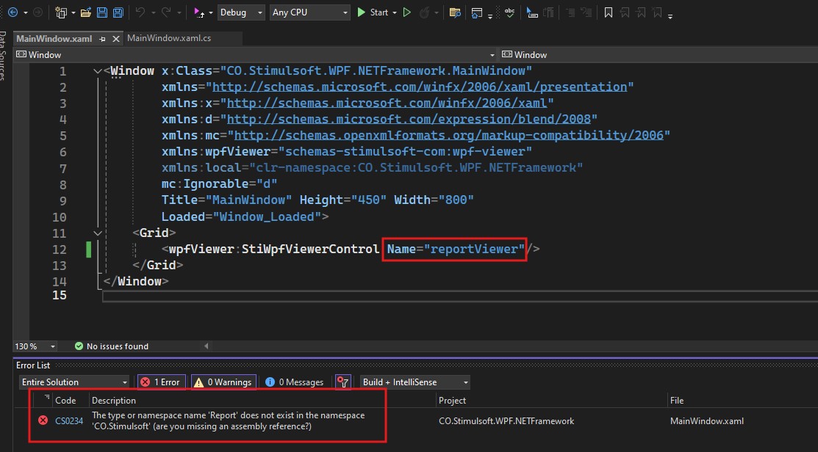Open the new project icon in the toolbar
This screenshot has width=818, height=452.
pos(61,12)
